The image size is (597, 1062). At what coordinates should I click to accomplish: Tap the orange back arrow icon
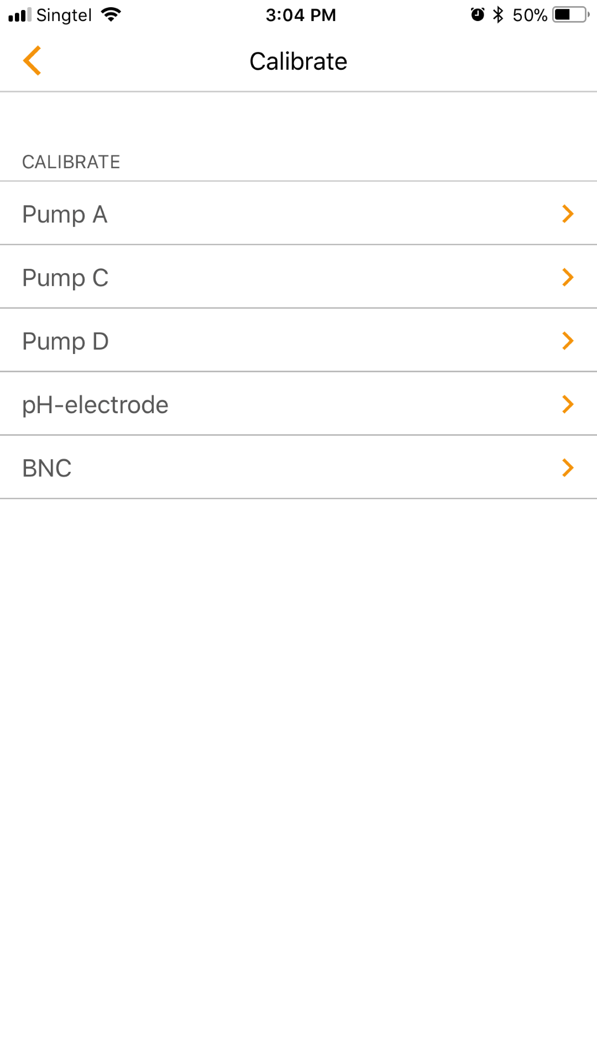pos(32,60)
